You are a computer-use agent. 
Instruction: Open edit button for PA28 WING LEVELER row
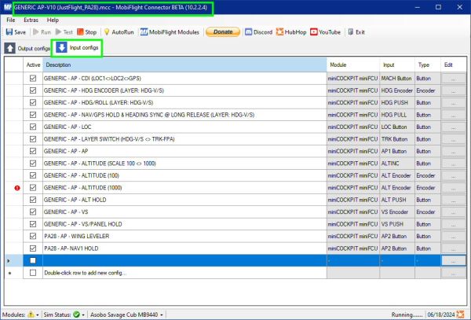(453, 237)
